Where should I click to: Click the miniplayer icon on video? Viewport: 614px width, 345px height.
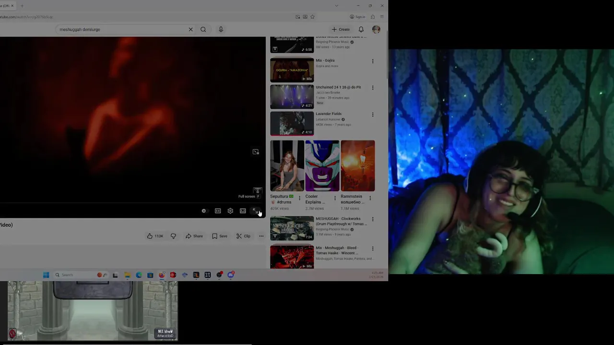pos(256,152)
